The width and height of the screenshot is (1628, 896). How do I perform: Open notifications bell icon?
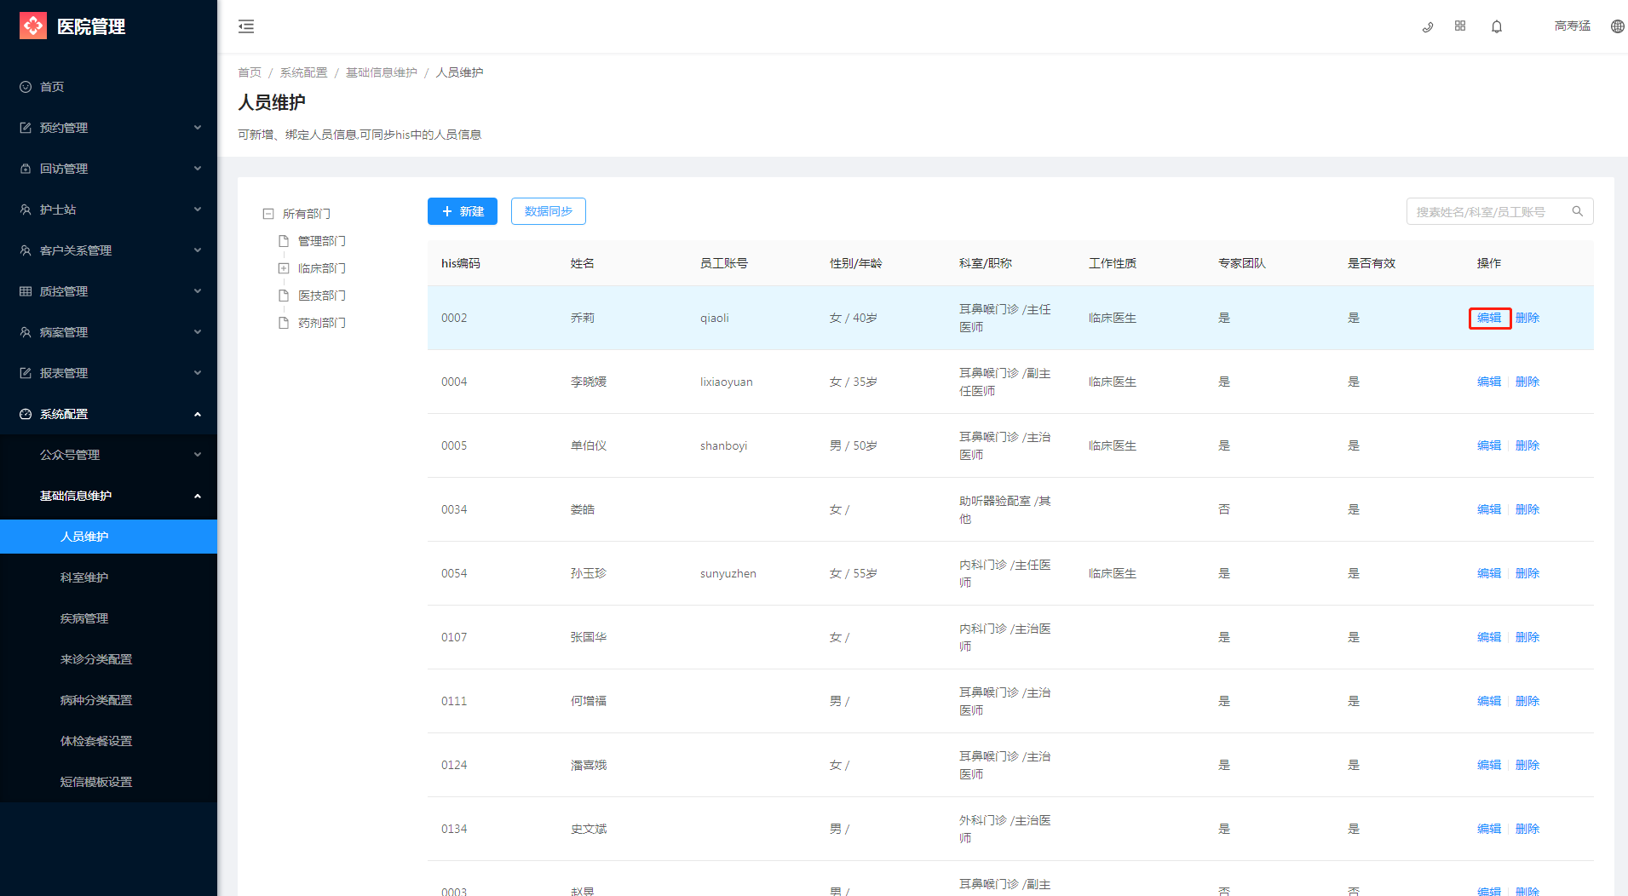pos(1497,26)
